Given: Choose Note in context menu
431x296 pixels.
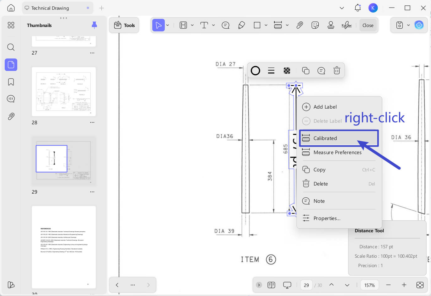Looking at the screenshot, I should [x=339, y=201].
